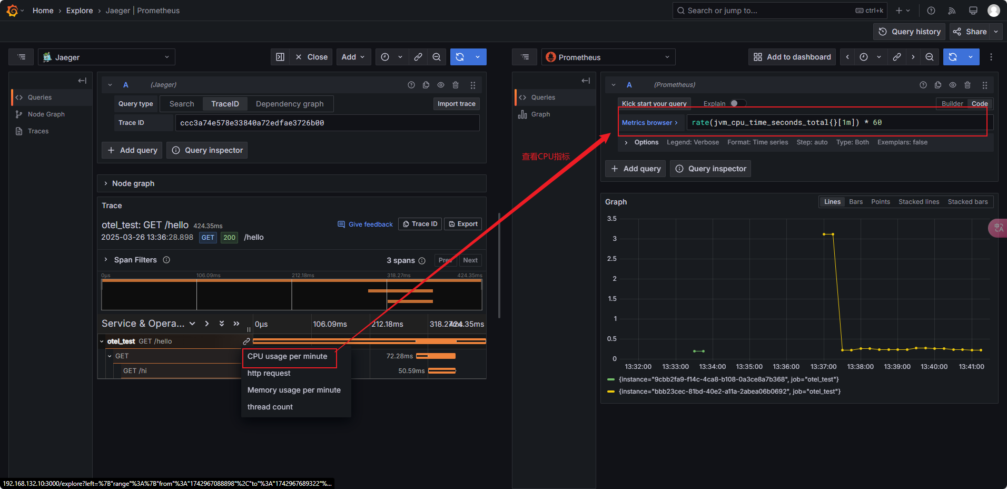Toggle Prometheus pane content outline icon
Screen dimensions: 1007x489
(x=525, y=57)
